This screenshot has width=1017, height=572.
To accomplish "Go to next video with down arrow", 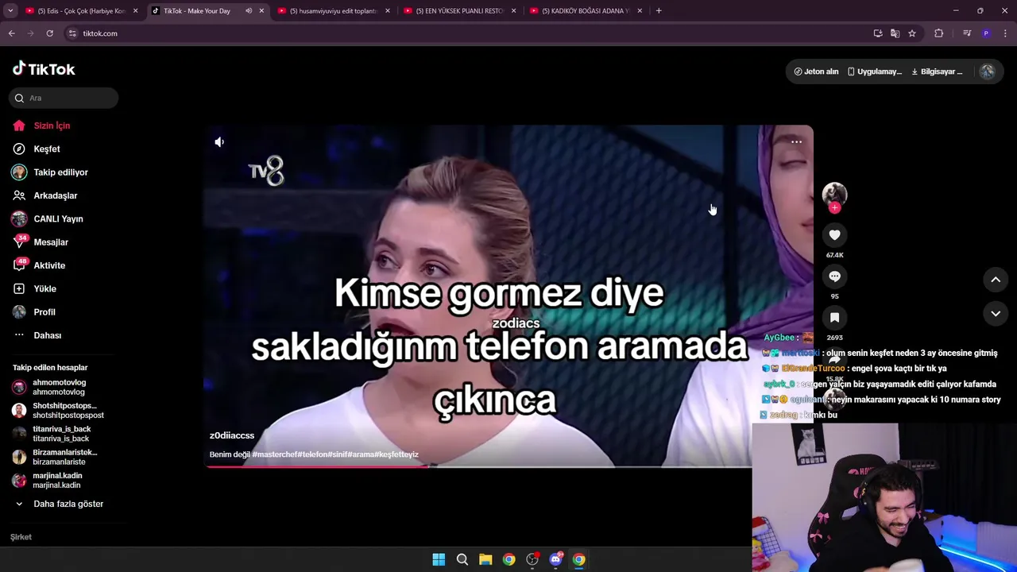I will click(x=996, y=314).
